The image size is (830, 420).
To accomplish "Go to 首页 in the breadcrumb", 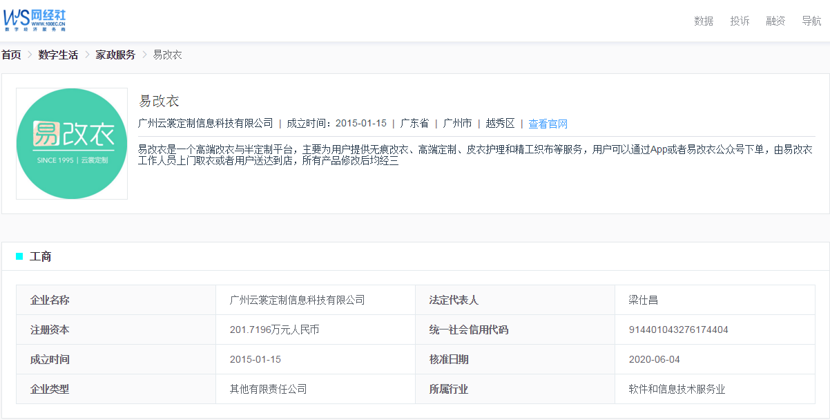I will (11, 55).
